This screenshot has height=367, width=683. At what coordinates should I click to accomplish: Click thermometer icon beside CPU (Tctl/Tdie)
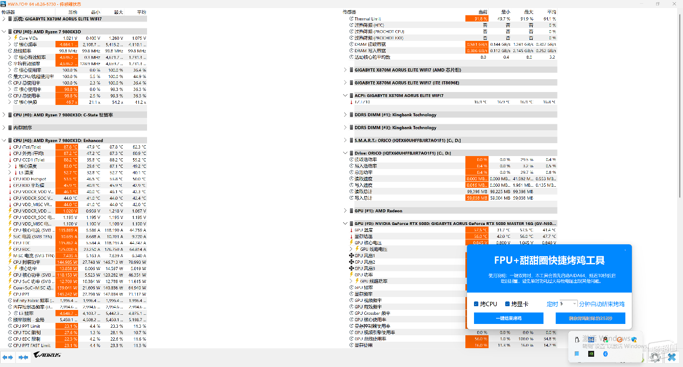(10, 147)
